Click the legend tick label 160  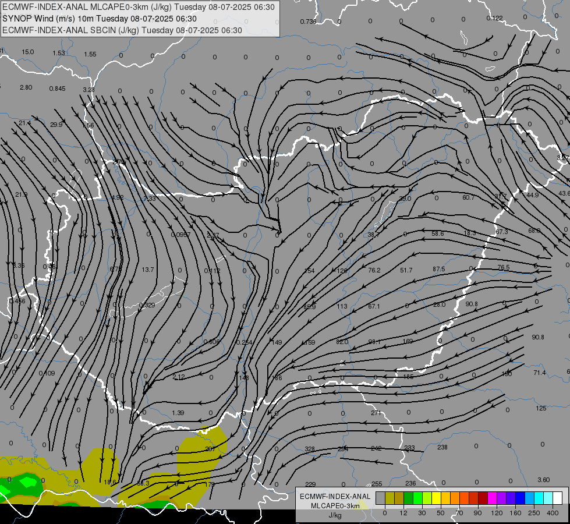(515, 513)
